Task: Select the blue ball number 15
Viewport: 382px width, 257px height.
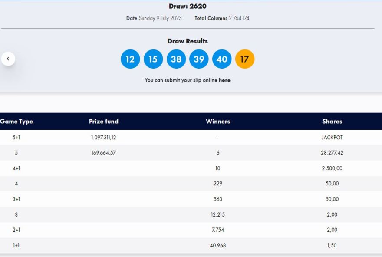Action: point(153,59)
